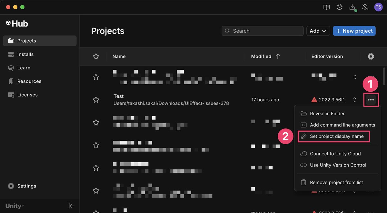This screenshot has width=387, height=213.
Task: Choose Connect to Unity Cloud
Action: coord(337,154)
